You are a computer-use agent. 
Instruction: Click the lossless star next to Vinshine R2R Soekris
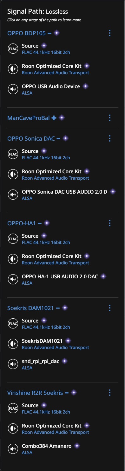74,393
